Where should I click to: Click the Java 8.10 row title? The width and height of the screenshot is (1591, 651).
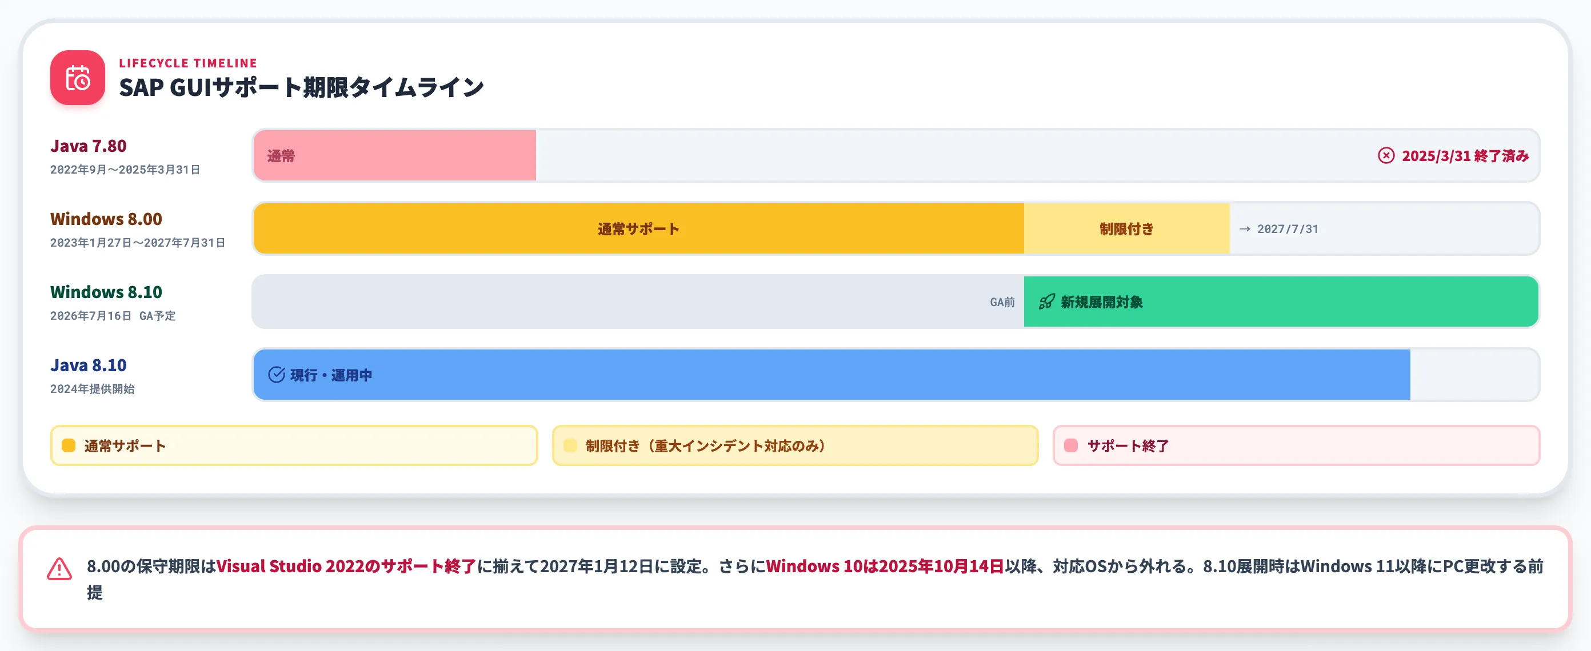pyautogui.click(x=89, y=365)
